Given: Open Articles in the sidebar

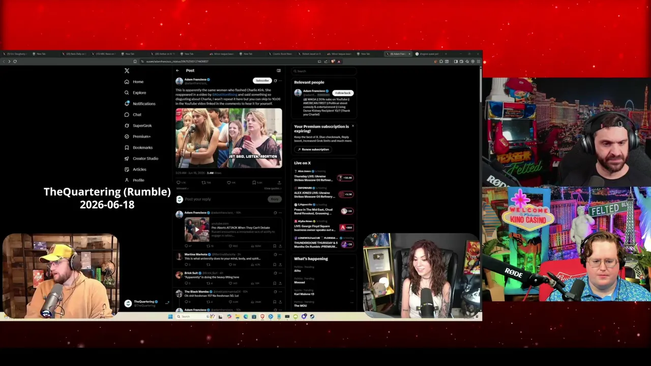Looking at the screenshot, I should 135,169.
